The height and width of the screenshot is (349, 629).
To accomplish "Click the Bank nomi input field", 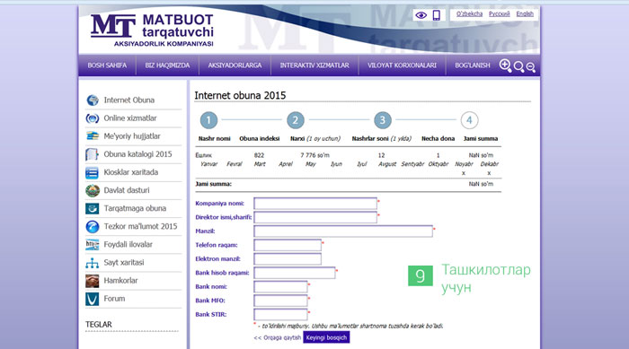I will [x=280, y=286].
